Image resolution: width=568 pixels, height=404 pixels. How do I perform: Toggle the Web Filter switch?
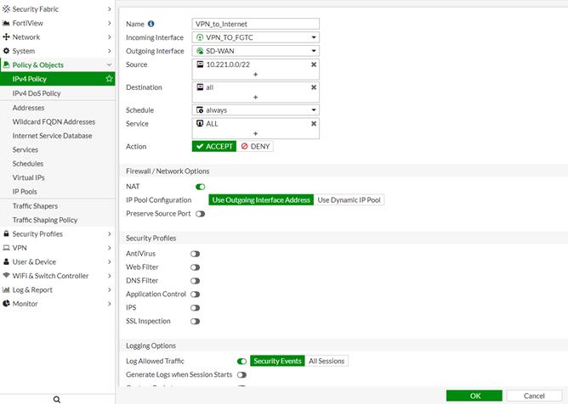[x=196, y=267]
